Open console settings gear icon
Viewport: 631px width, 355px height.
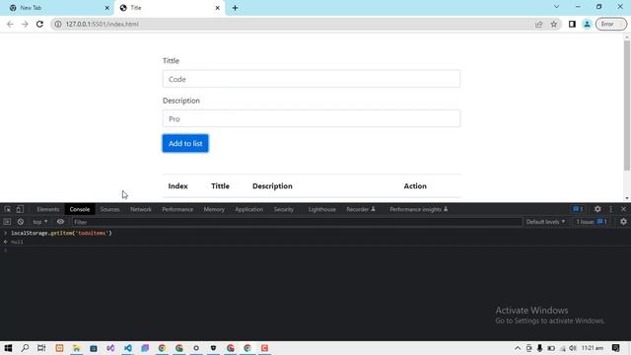(x=623, y=222)
